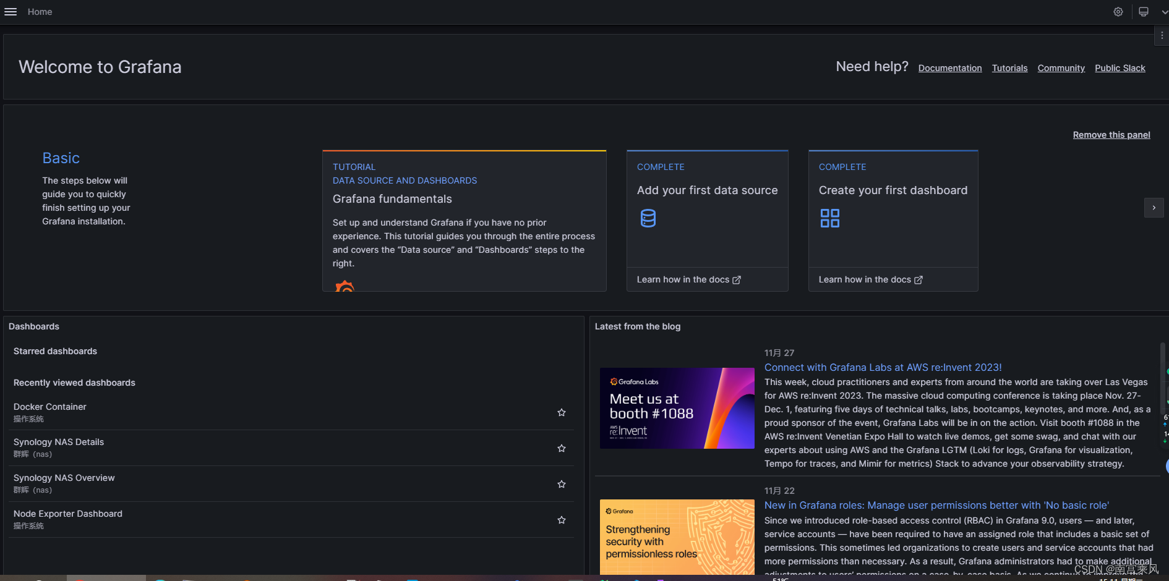Star the Synology NAS Details dashboard
Screen dimensions: 1169x581
tap(562, 448)
